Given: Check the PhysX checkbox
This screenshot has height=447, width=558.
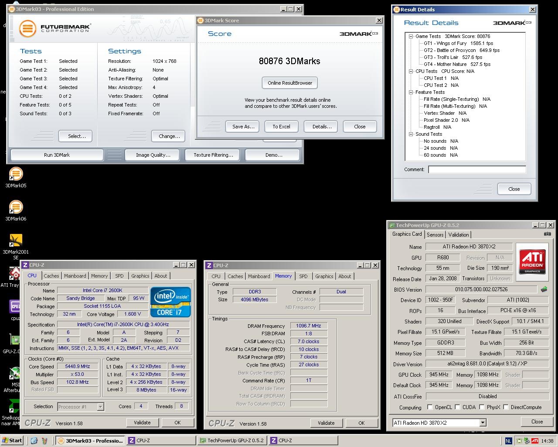Looking at the screenshot, I should click(482, 407).
